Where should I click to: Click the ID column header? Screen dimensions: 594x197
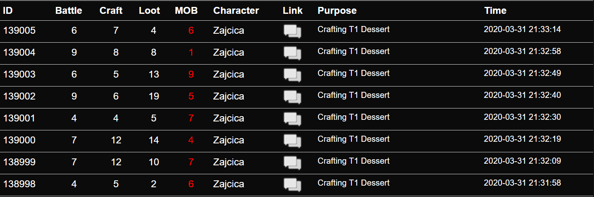(8, 11)
